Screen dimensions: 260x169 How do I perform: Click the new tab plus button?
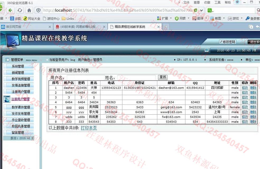click(x=166, y=27)
